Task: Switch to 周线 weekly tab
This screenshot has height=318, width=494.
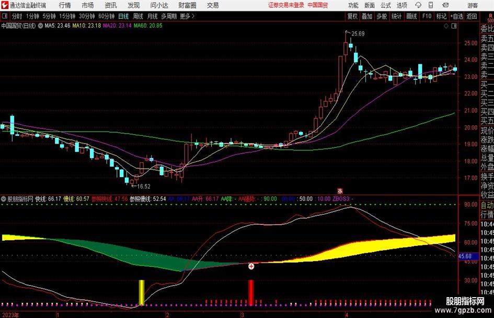Action: click(137, 16)
